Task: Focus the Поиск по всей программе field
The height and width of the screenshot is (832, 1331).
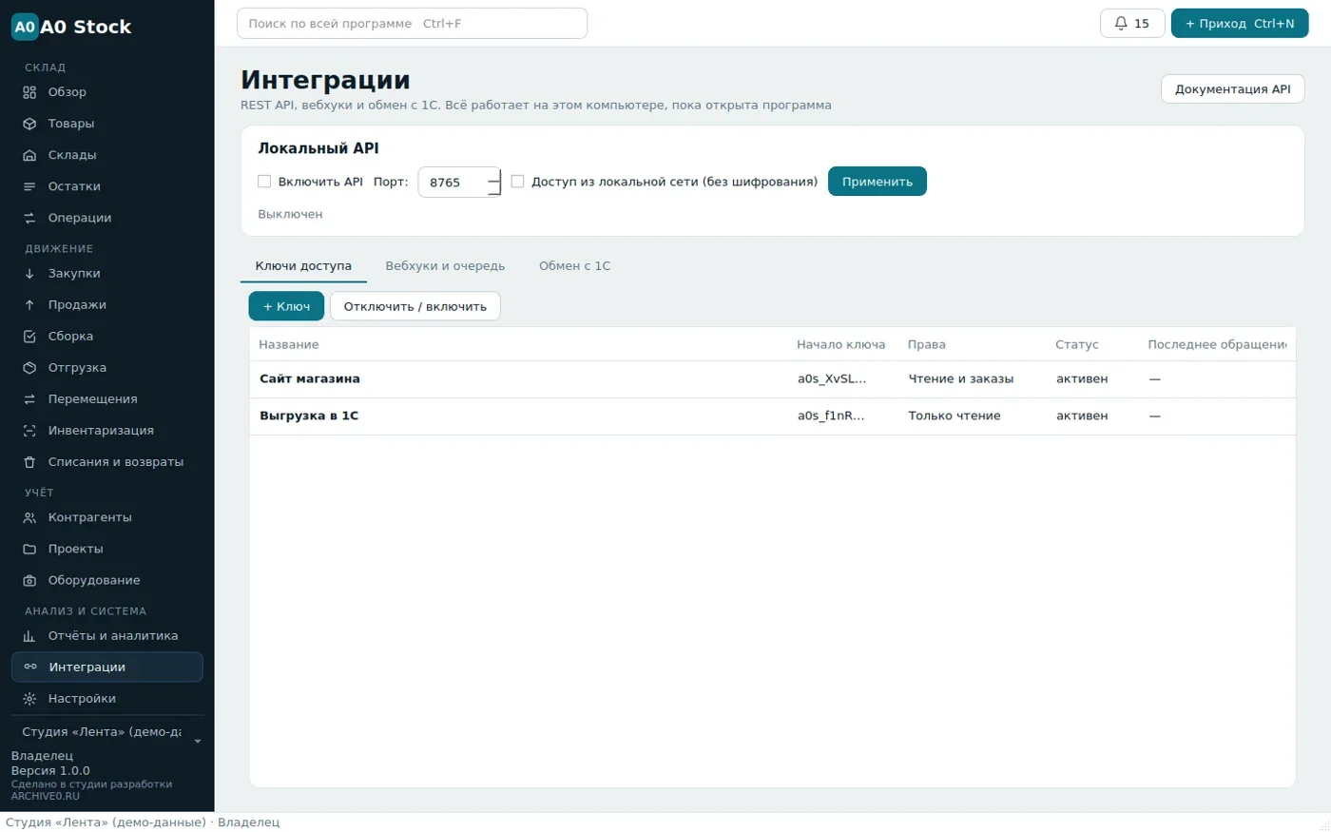Action: (412, 24)
